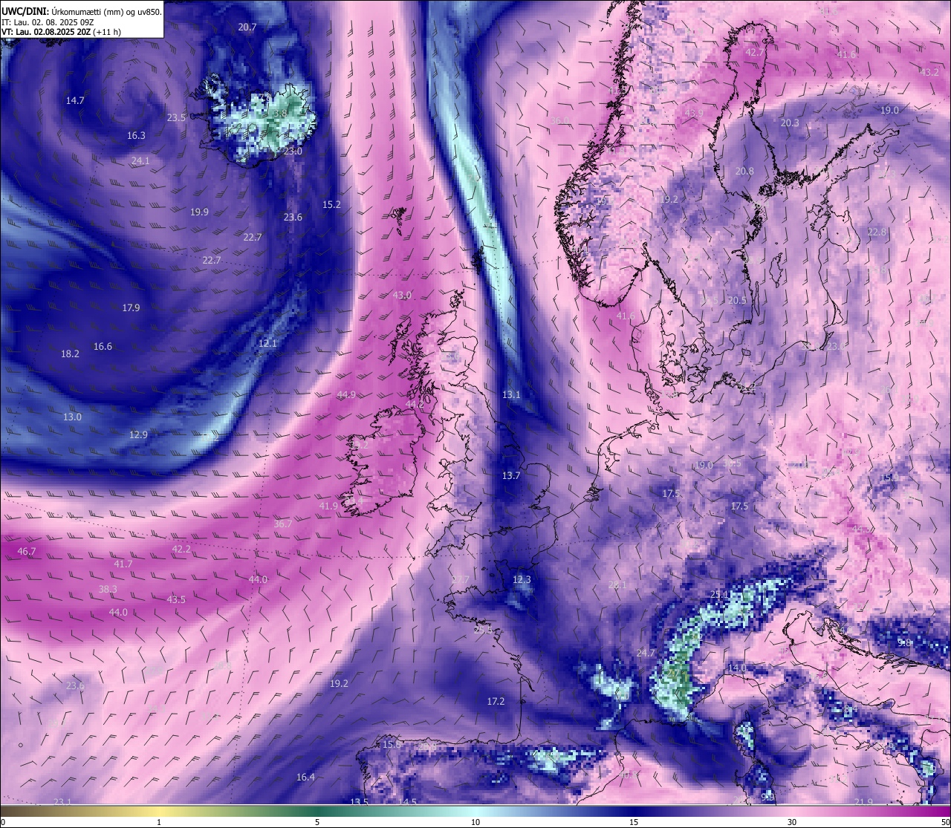Click the 5 tick on the color scale
Screen dimensions: 951x828
point(317,822)
